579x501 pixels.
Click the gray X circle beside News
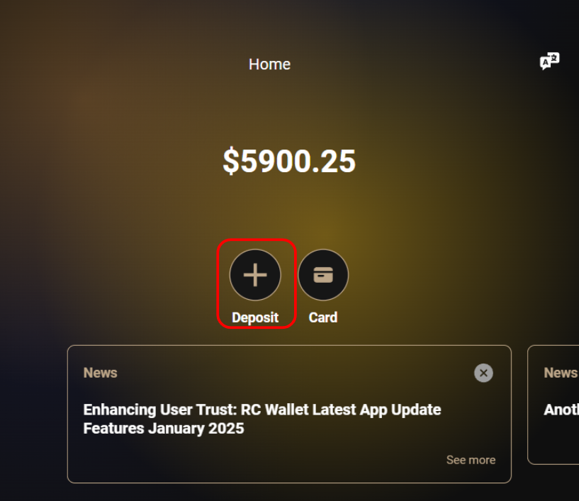483,373
